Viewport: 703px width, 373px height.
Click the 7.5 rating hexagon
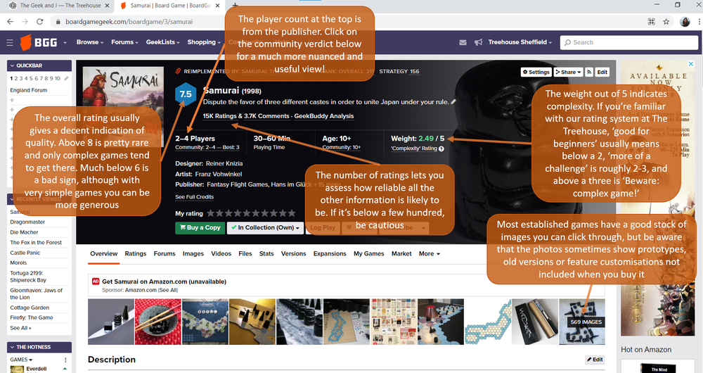click(185, 94)
